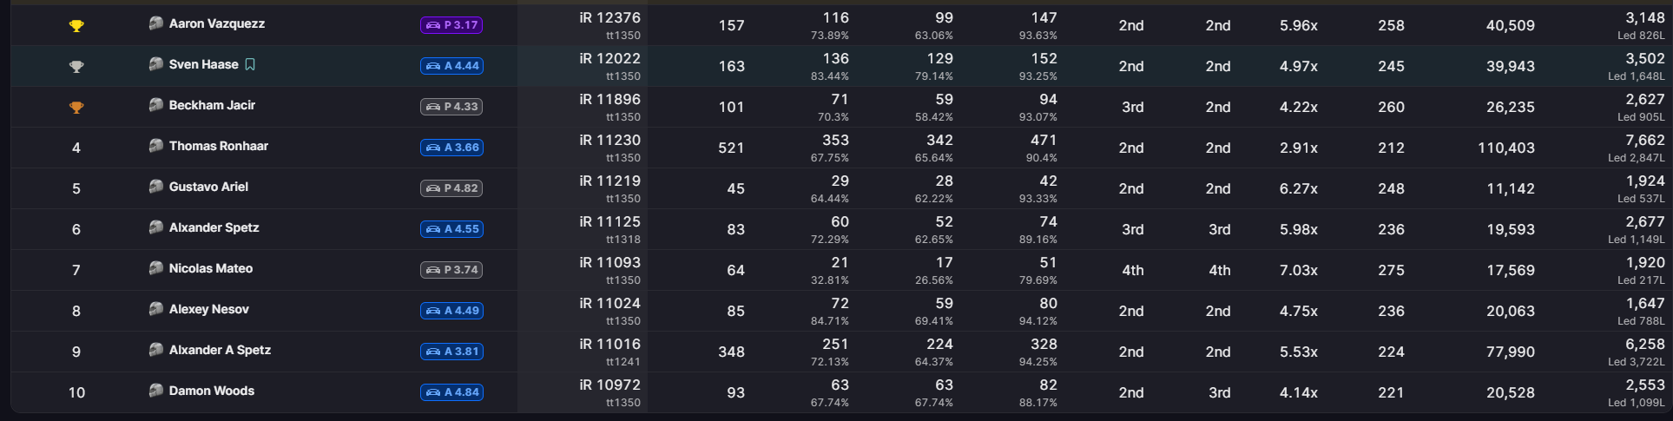Click the helmet icon beside Aaron Vazquezz
This screenshot has width=1673, height=421.
pyautogui.click(x=156, y=23)
